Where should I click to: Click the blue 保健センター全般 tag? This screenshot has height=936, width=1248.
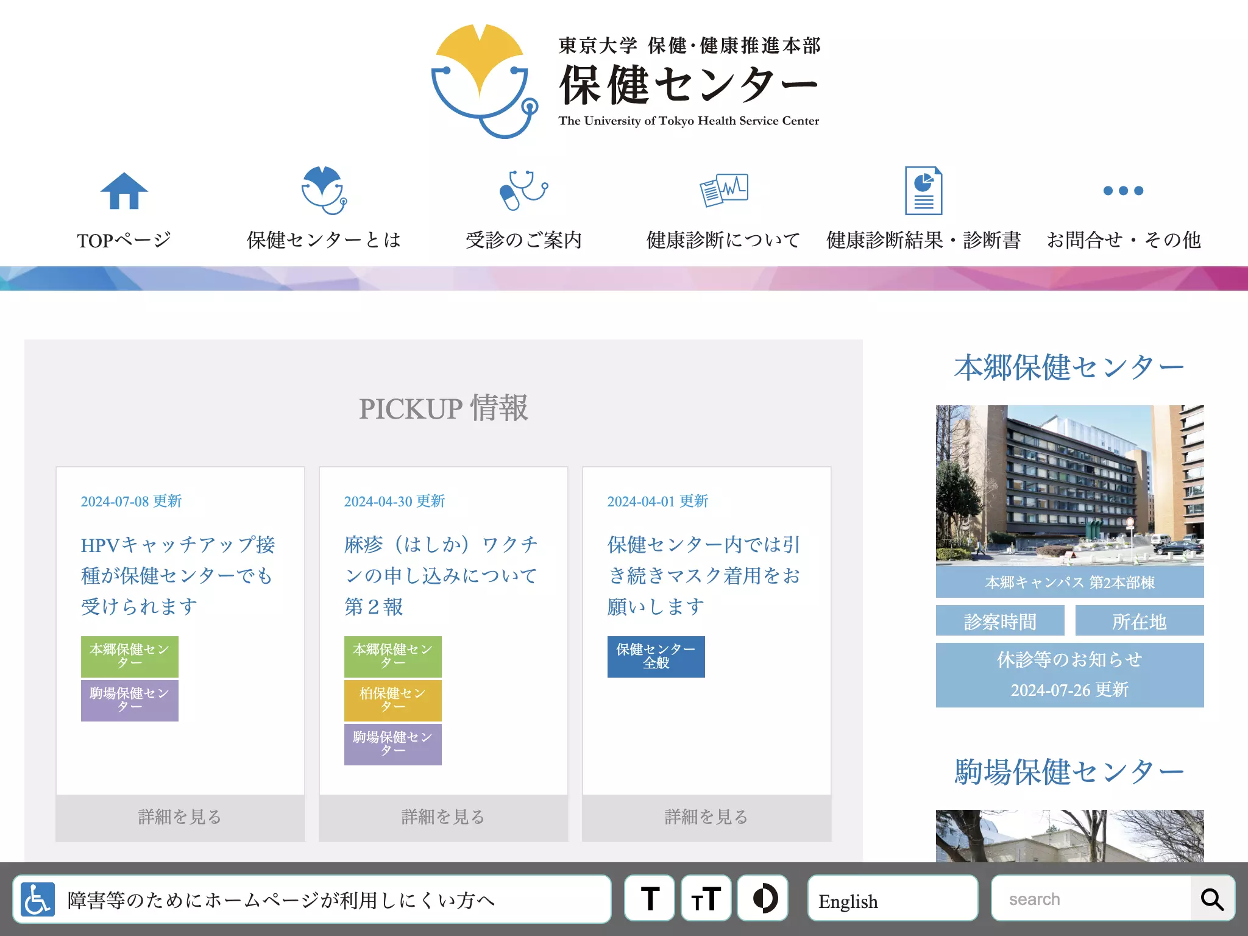pyautogui.click(x=656, y=656)
